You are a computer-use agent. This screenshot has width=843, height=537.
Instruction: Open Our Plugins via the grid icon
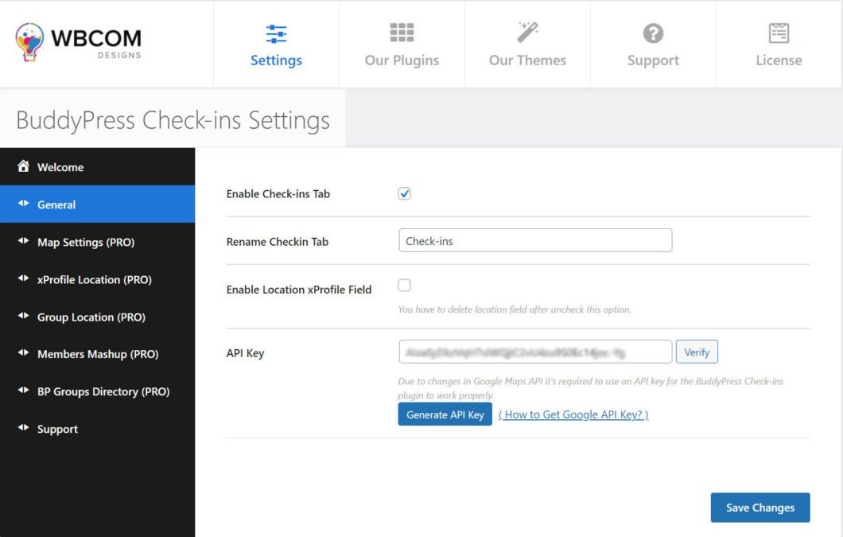click(x=402, y=33)
